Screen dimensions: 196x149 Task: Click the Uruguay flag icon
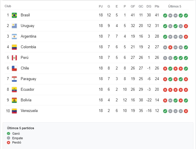[x=14, y=26]
